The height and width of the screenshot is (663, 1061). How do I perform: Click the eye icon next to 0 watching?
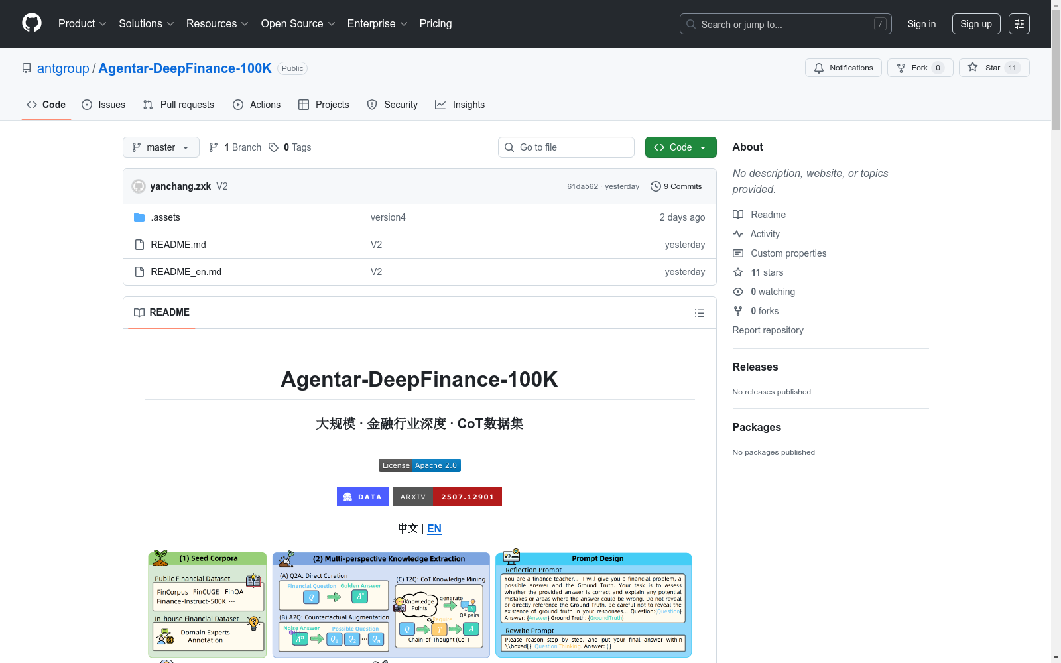(738, 292)
